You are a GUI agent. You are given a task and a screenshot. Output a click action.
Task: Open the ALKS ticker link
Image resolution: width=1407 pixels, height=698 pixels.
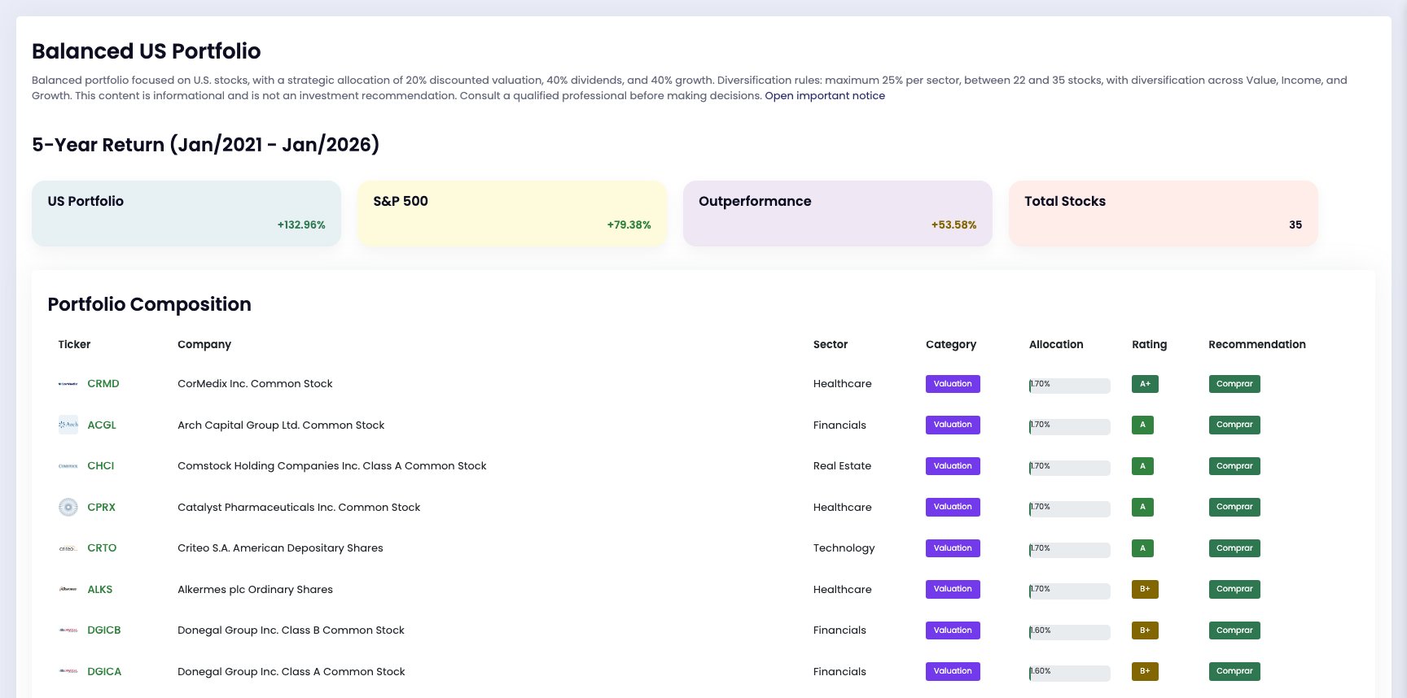coord(100,589)
